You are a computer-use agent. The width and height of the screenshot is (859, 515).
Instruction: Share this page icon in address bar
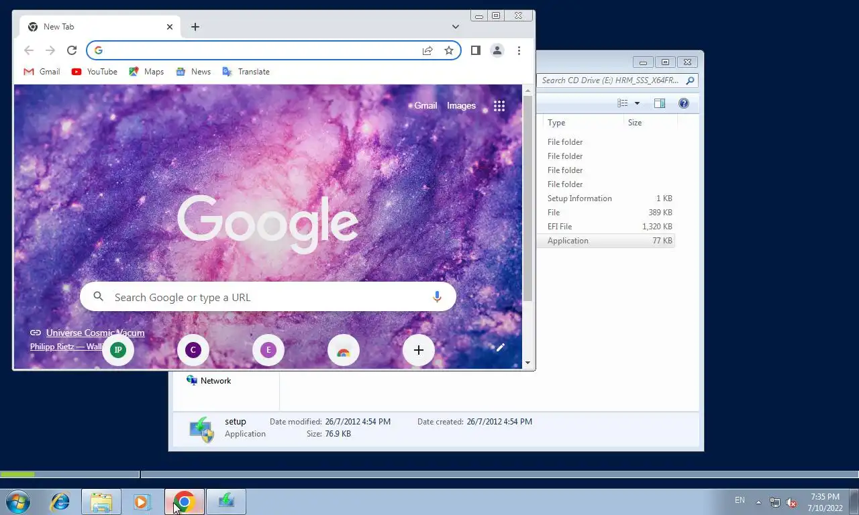coord(427,50)
